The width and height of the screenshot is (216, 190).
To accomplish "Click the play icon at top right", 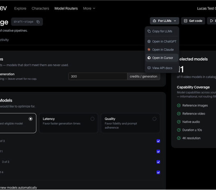I will [x=211, y=21].
